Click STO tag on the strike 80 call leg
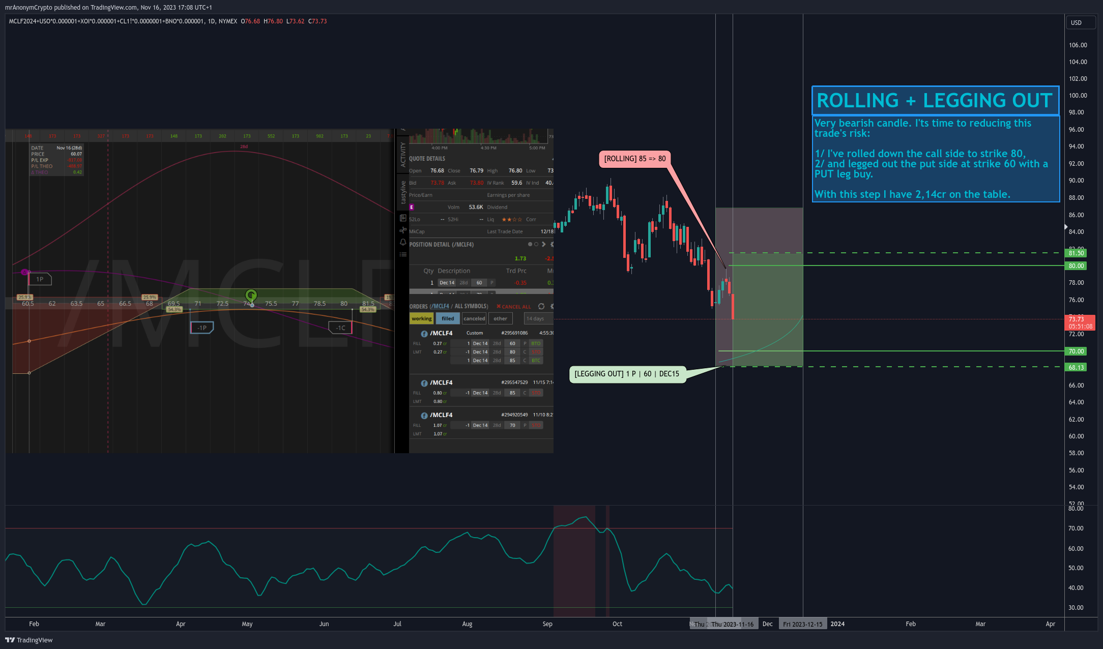1103x649 pixels. click(536, 352)
